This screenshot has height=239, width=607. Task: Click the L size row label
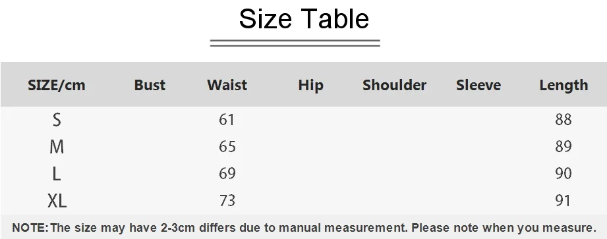57,174
